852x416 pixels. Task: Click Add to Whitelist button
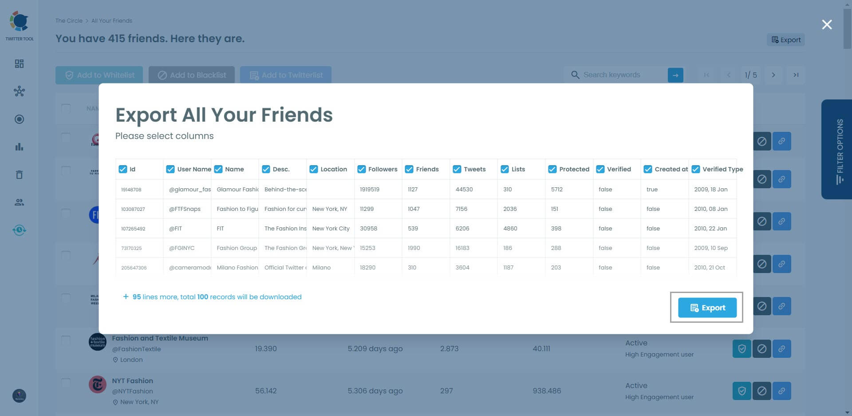click(x=99, y=75)
